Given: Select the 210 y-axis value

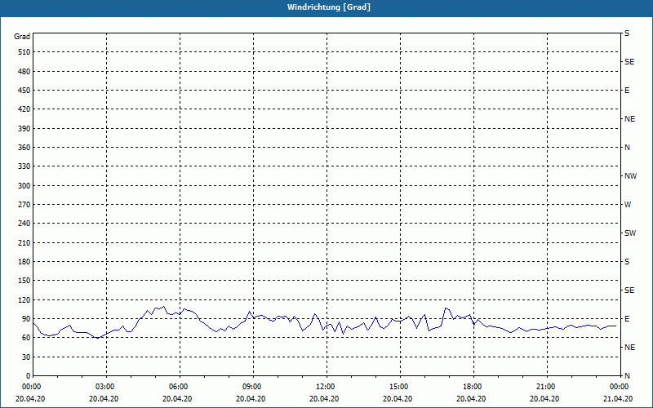Looking at the screenshot, I should 24,242.
